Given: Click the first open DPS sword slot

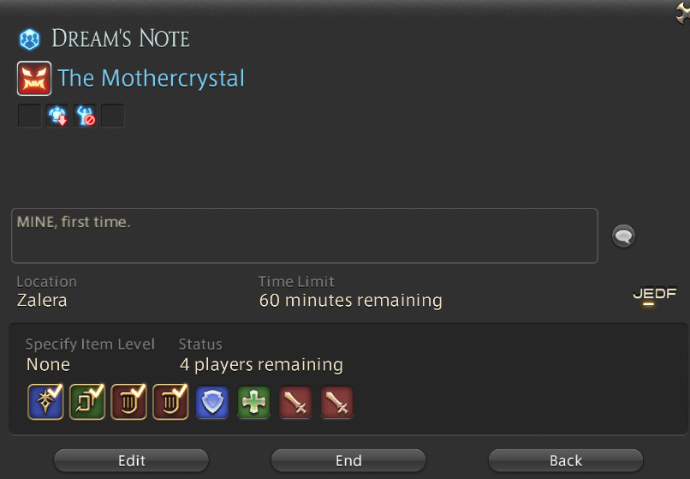Looking at the screenshot, I should click(295, 403).
